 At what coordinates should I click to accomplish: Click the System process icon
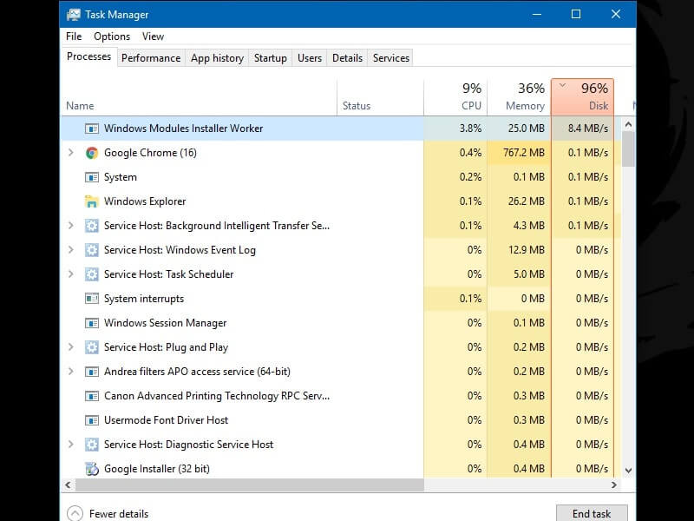click(x=92, y=177)
